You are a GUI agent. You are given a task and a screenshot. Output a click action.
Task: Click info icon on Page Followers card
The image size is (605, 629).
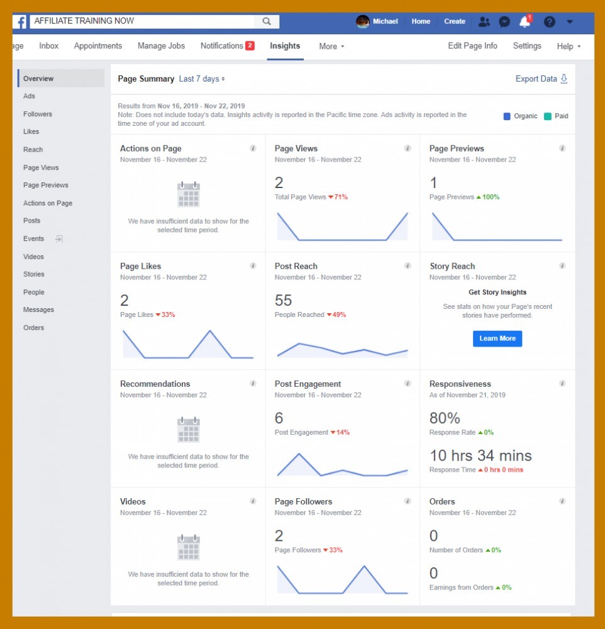[x=408, y=501]
